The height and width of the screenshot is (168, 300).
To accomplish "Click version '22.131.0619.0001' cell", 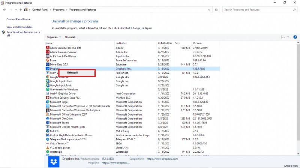I will pyautogui.click(x=202, y=119).
